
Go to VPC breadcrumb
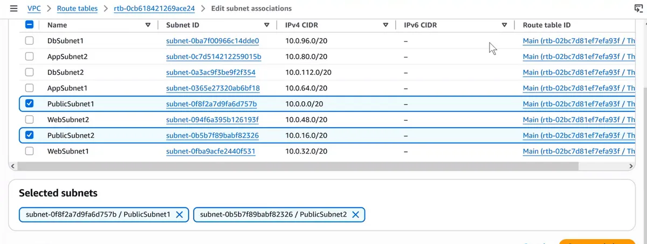tap(35, 9)
